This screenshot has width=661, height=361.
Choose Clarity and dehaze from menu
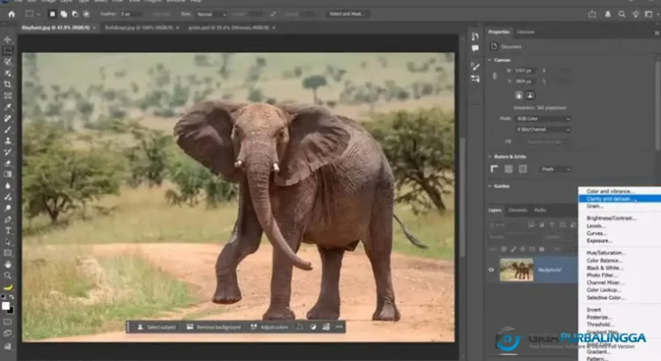pos(620,199)
